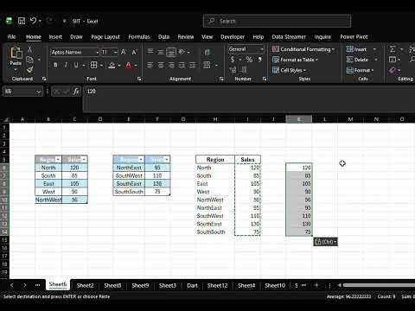Switch to Dart sheet tab
The width and height of the screenshot is (415, 311).
click(192, 285)
